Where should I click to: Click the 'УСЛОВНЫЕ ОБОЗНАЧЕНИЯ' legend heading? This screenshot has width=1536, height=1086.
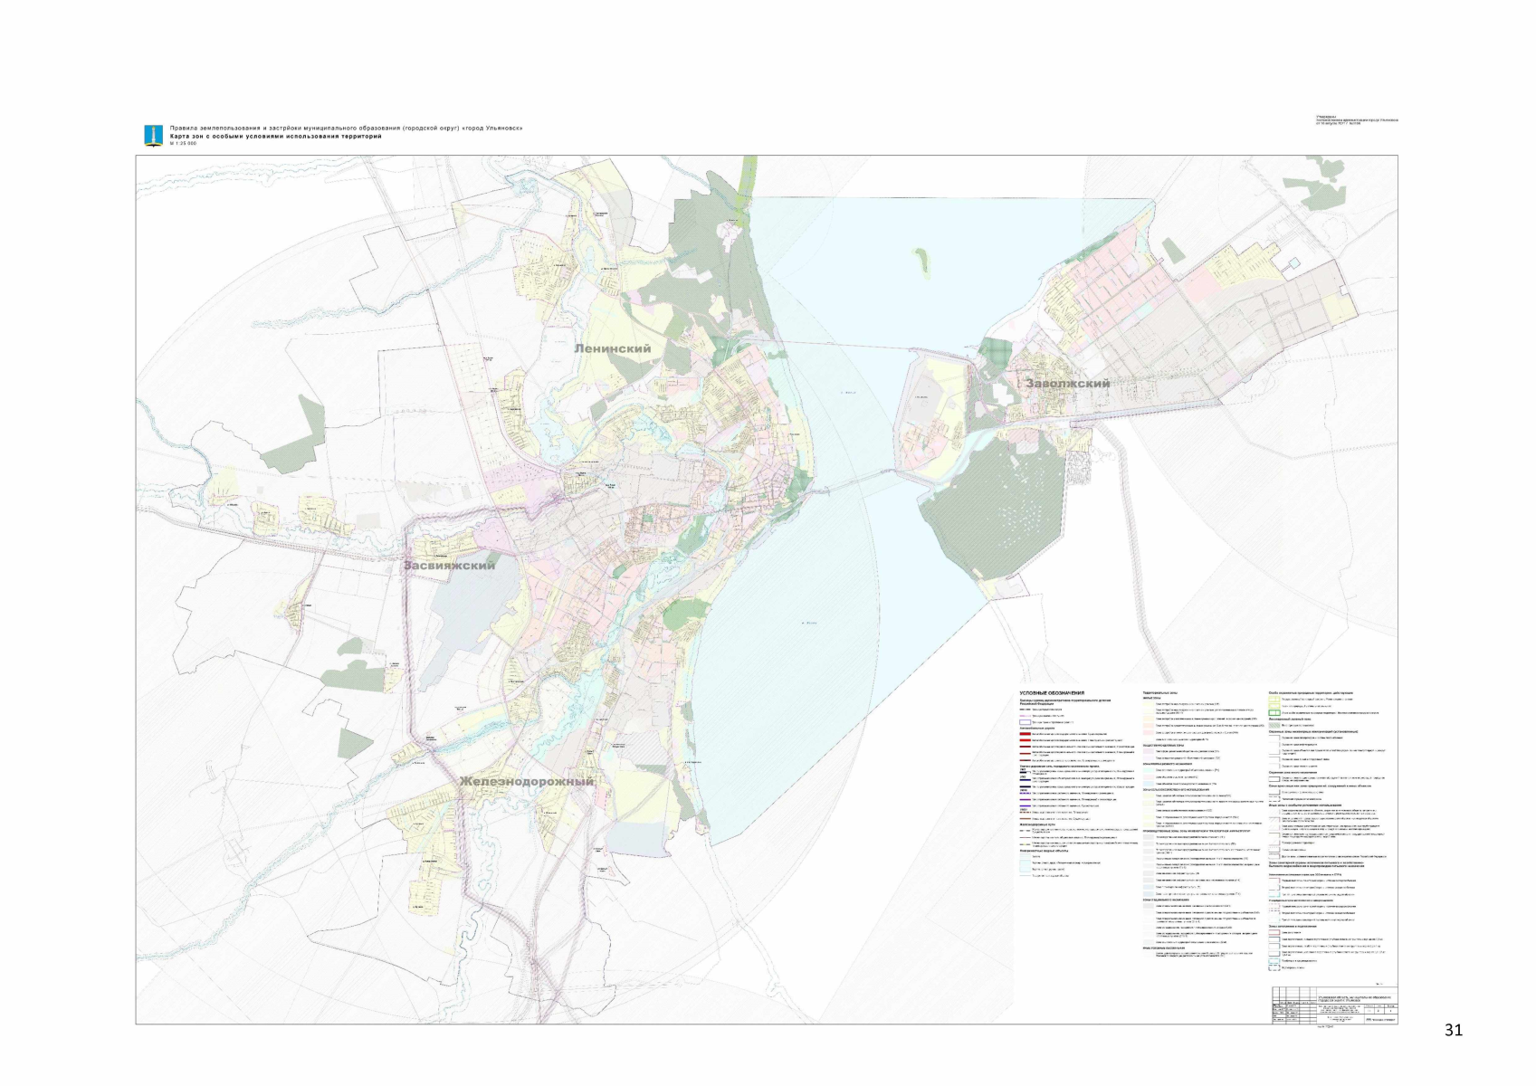point(1053,694)
